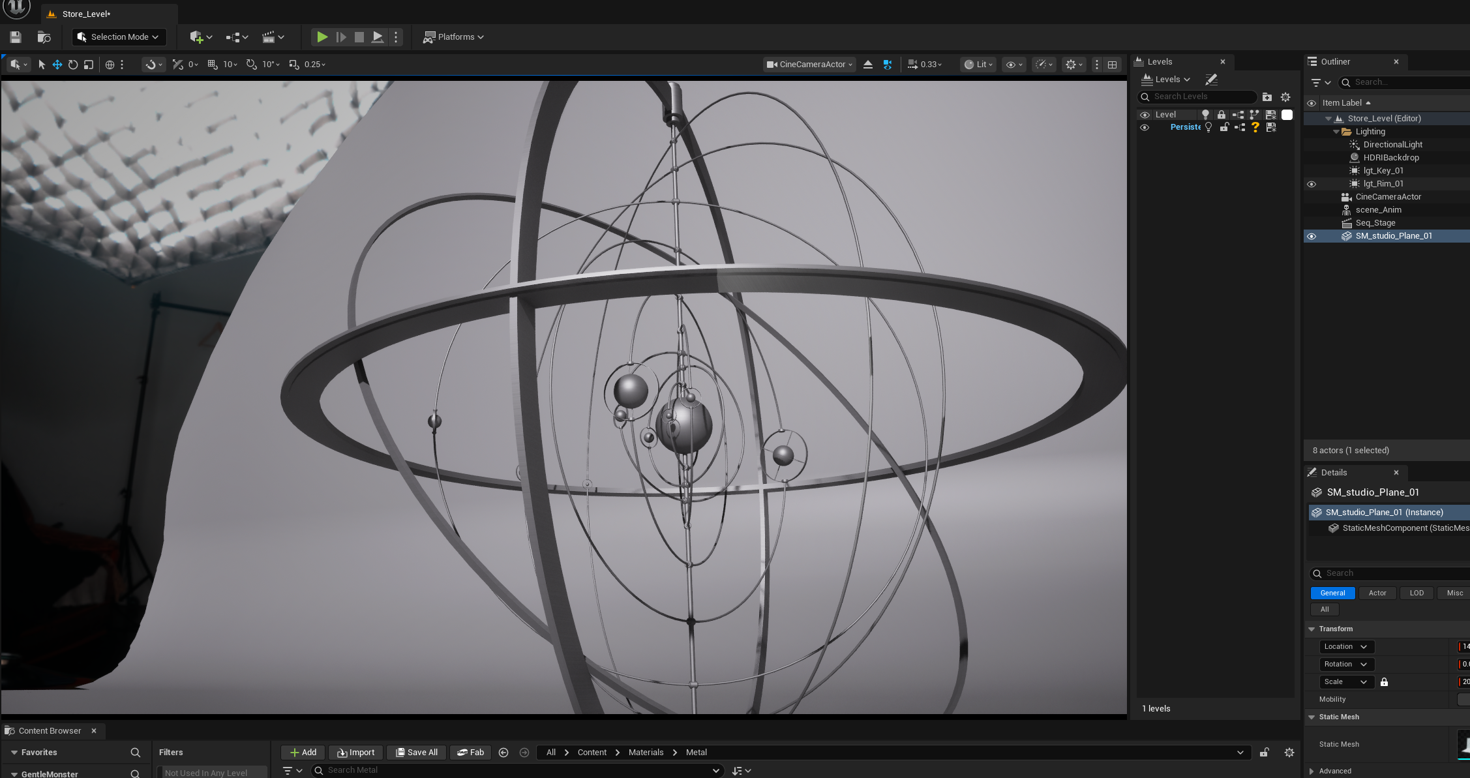Open the Lit view mode dropdown
The image size is (1470, 778).
click(978, 65)
